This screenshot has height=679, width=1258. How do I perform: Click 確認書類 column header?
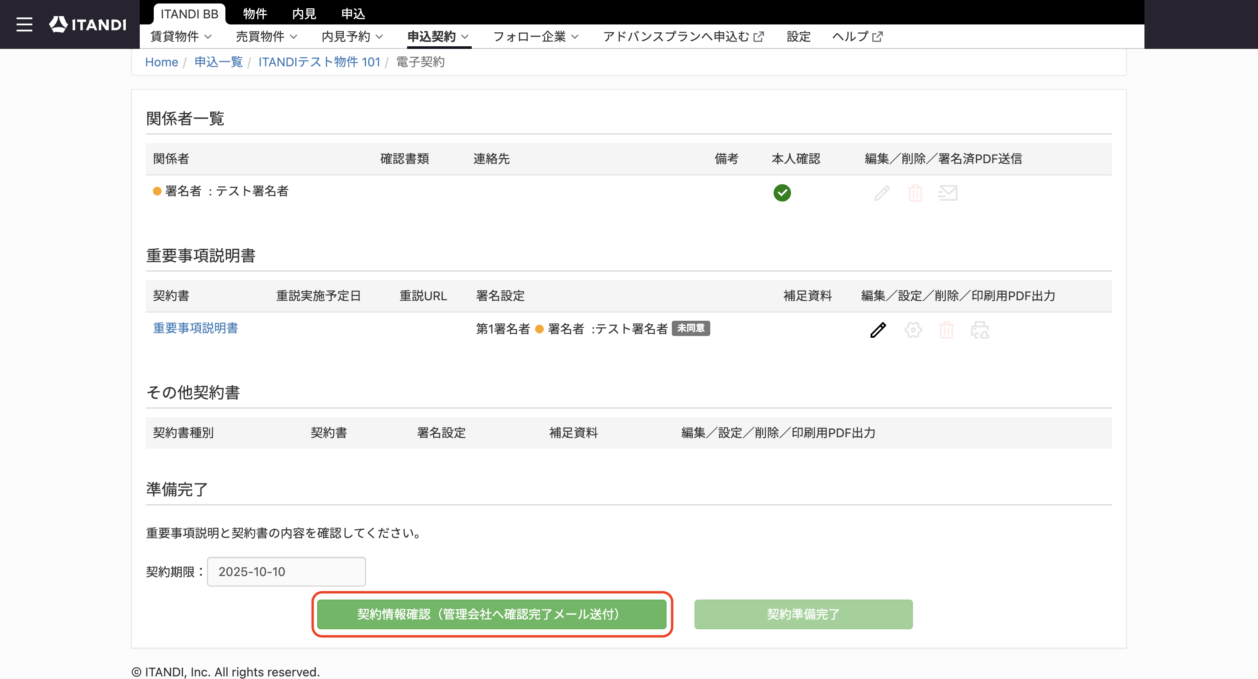[404, 158]
